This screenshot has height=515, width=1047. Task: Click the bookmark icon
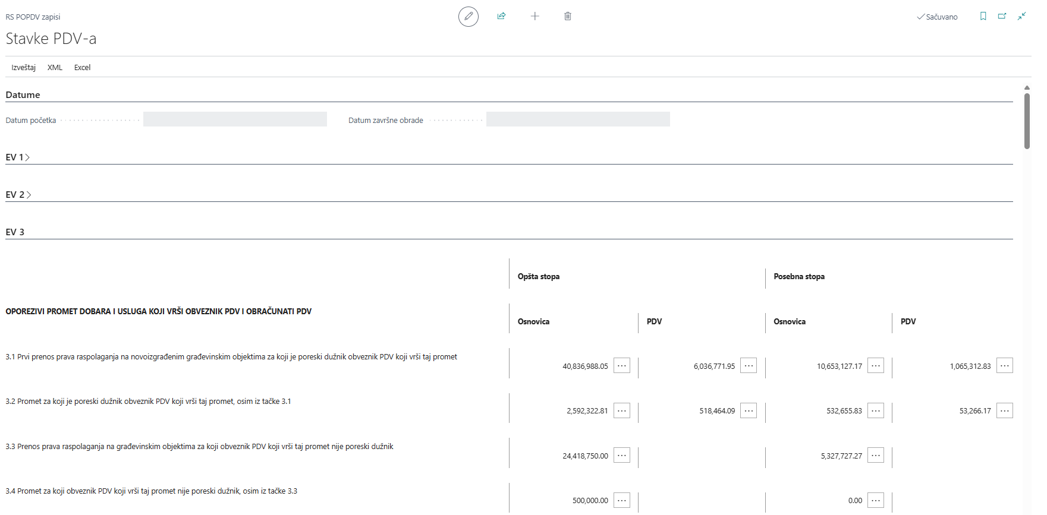coord(983,16)
